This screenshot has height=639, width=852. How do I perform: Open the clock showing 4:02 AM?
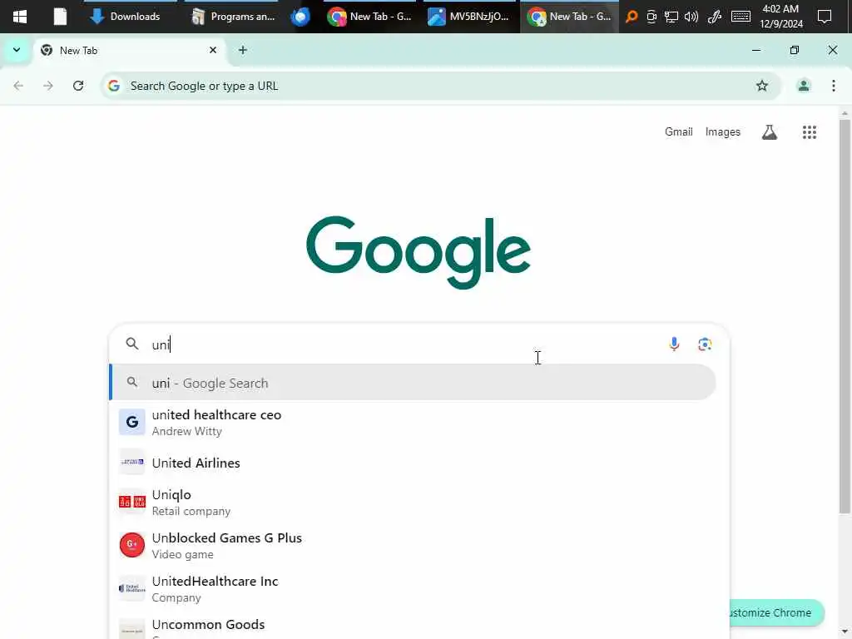click(x=780, y=17)
